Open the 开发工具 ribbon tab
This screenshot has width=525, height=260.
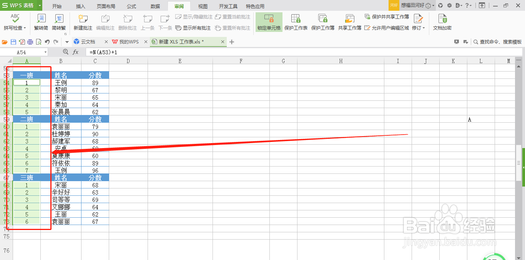(228, 6)
